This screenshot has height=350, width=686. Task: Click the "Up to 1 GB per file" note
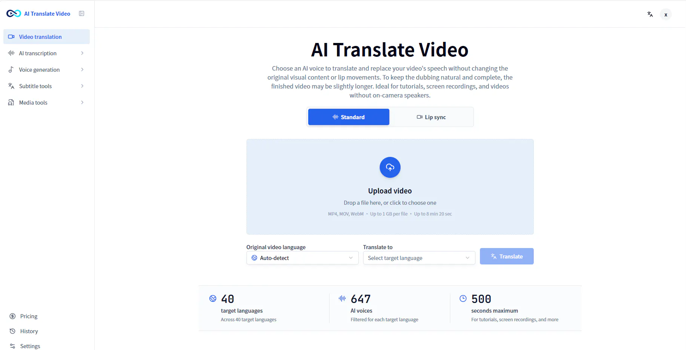tap(389, 214)
